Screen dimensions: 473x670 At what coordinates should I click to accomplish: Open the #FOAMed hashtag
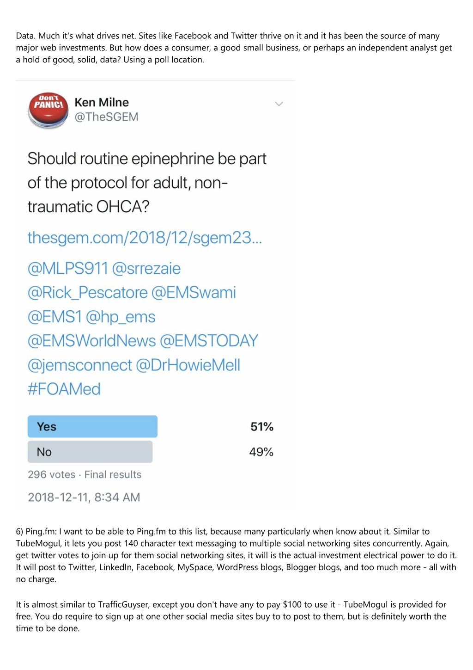pyautogui.click(x=64, y=389)
